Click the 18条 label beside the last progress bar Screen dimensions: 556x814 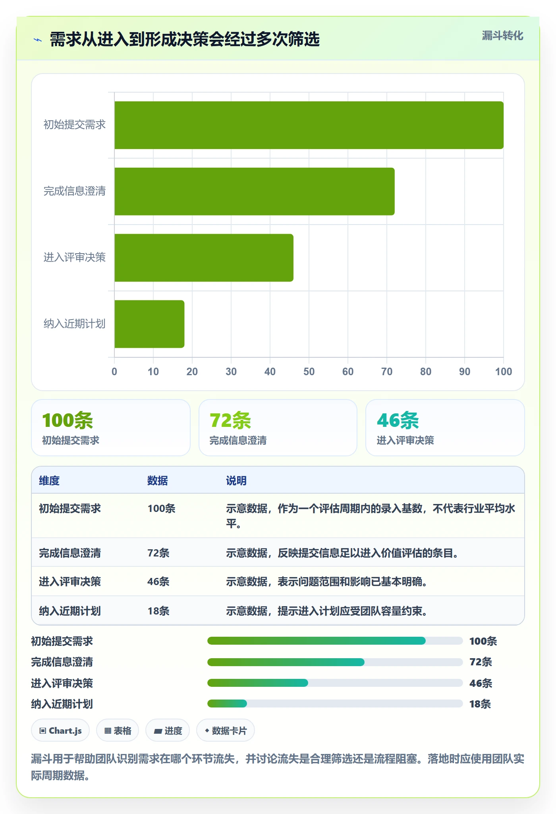(x=480, y=704)
